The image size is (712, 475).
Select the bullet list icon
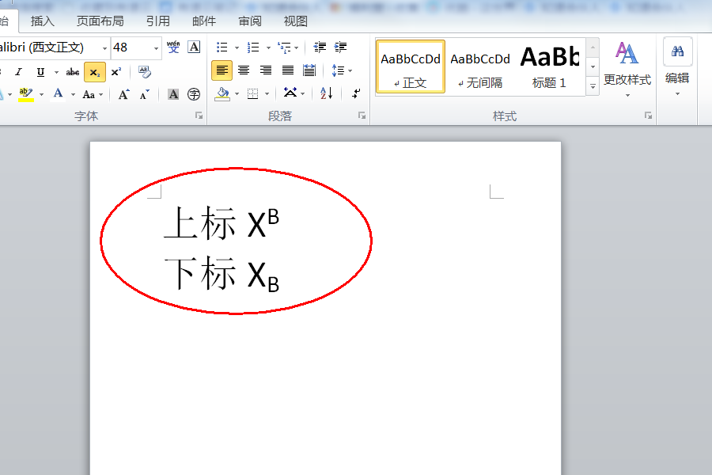coord(221,46)
